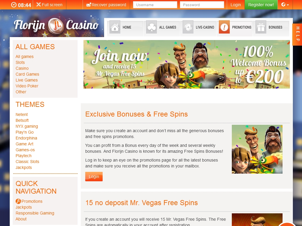Image resolution: width=302 pixels, height=226 pixels.
Task: Open the Video Poker games link
Action: (x=27, y=86)
